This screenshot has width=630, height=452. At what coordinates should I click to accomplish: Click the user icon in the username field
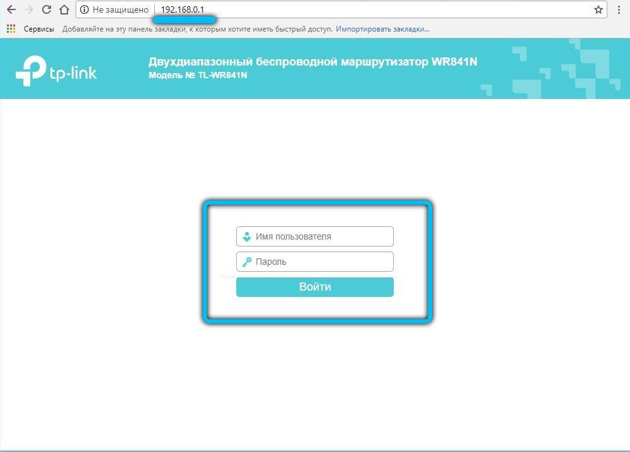(247, 237)
